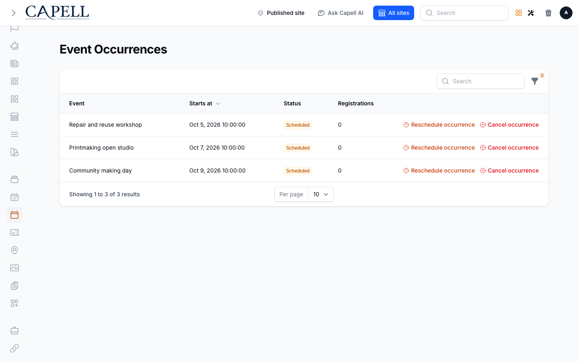The height and width of the screenshot is (362, 579).
Task: Select the Printmaking open studio row
Action: coord(304,148)
